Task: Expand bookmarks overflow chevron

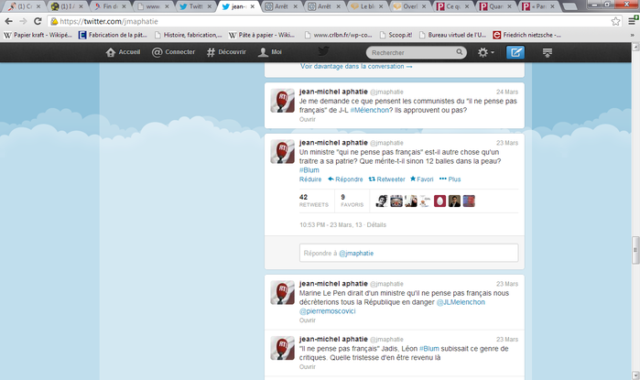Action: pos(633,35)
